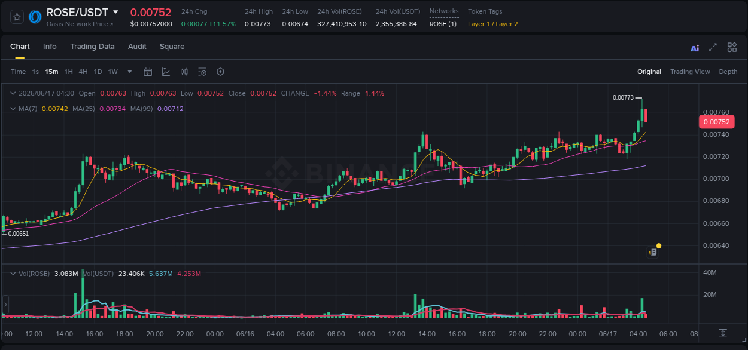Expand the left side panel arrow handle
748x350 pixels.
(x=5, y=305)
